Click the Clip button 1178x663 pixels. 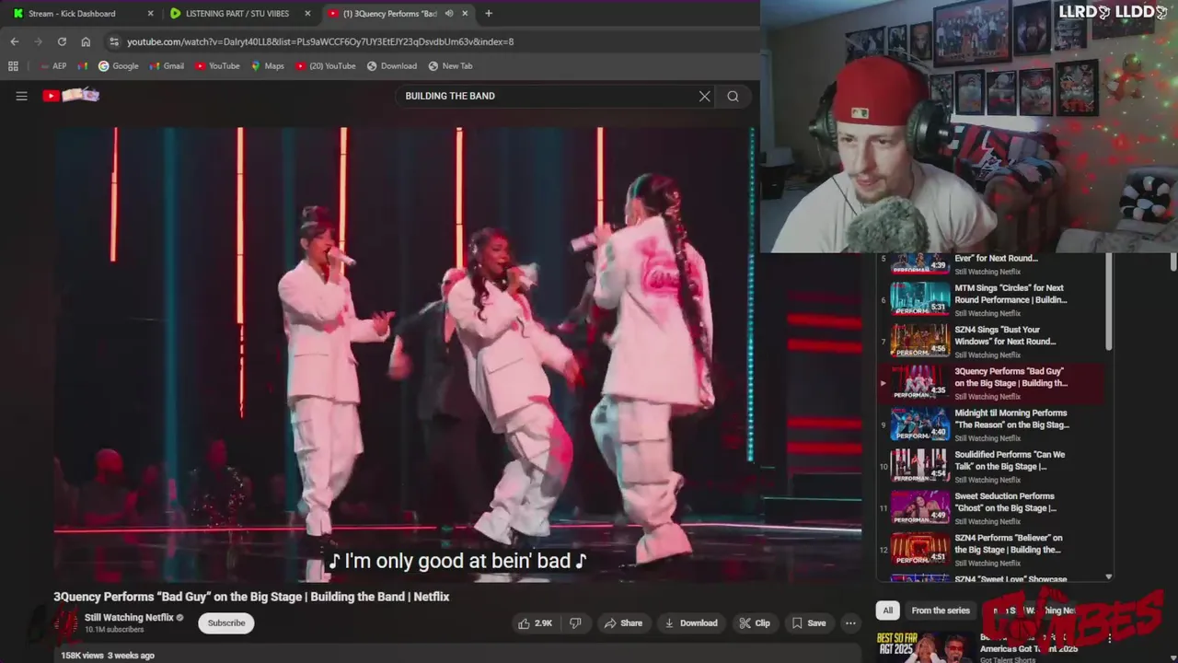(x=755, y=623)
